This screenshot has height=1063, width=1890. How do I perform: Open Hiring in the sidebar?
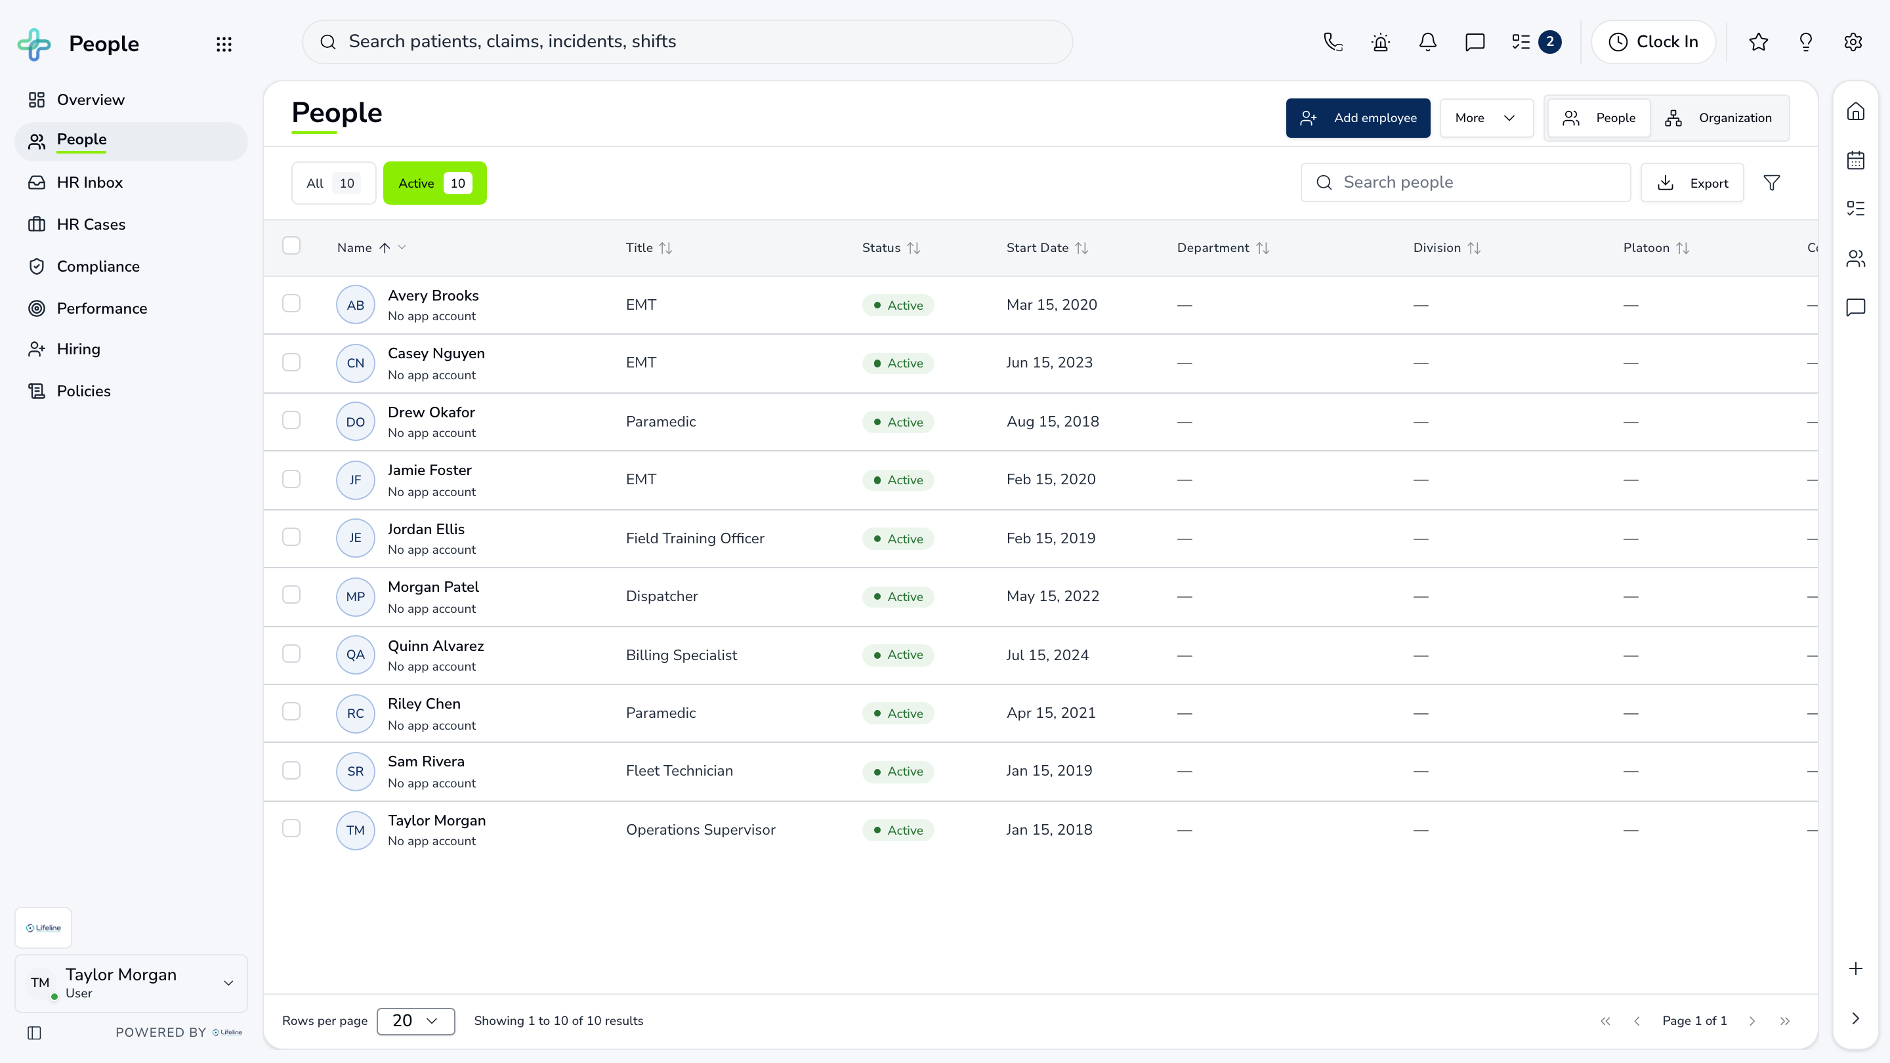coord(131,349)
